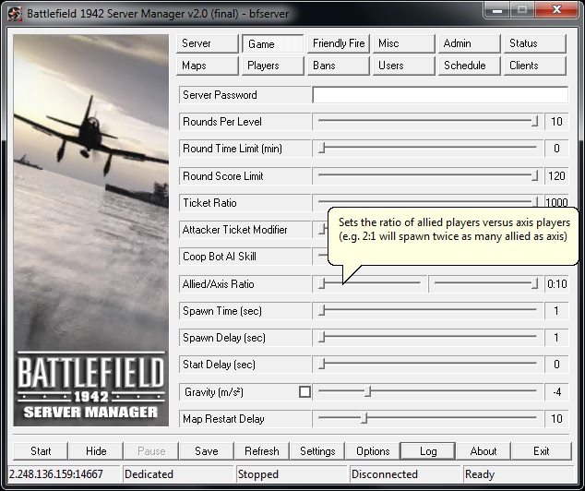585x491 pixels.
Task: Open the Log button
Action: point(428,451)
